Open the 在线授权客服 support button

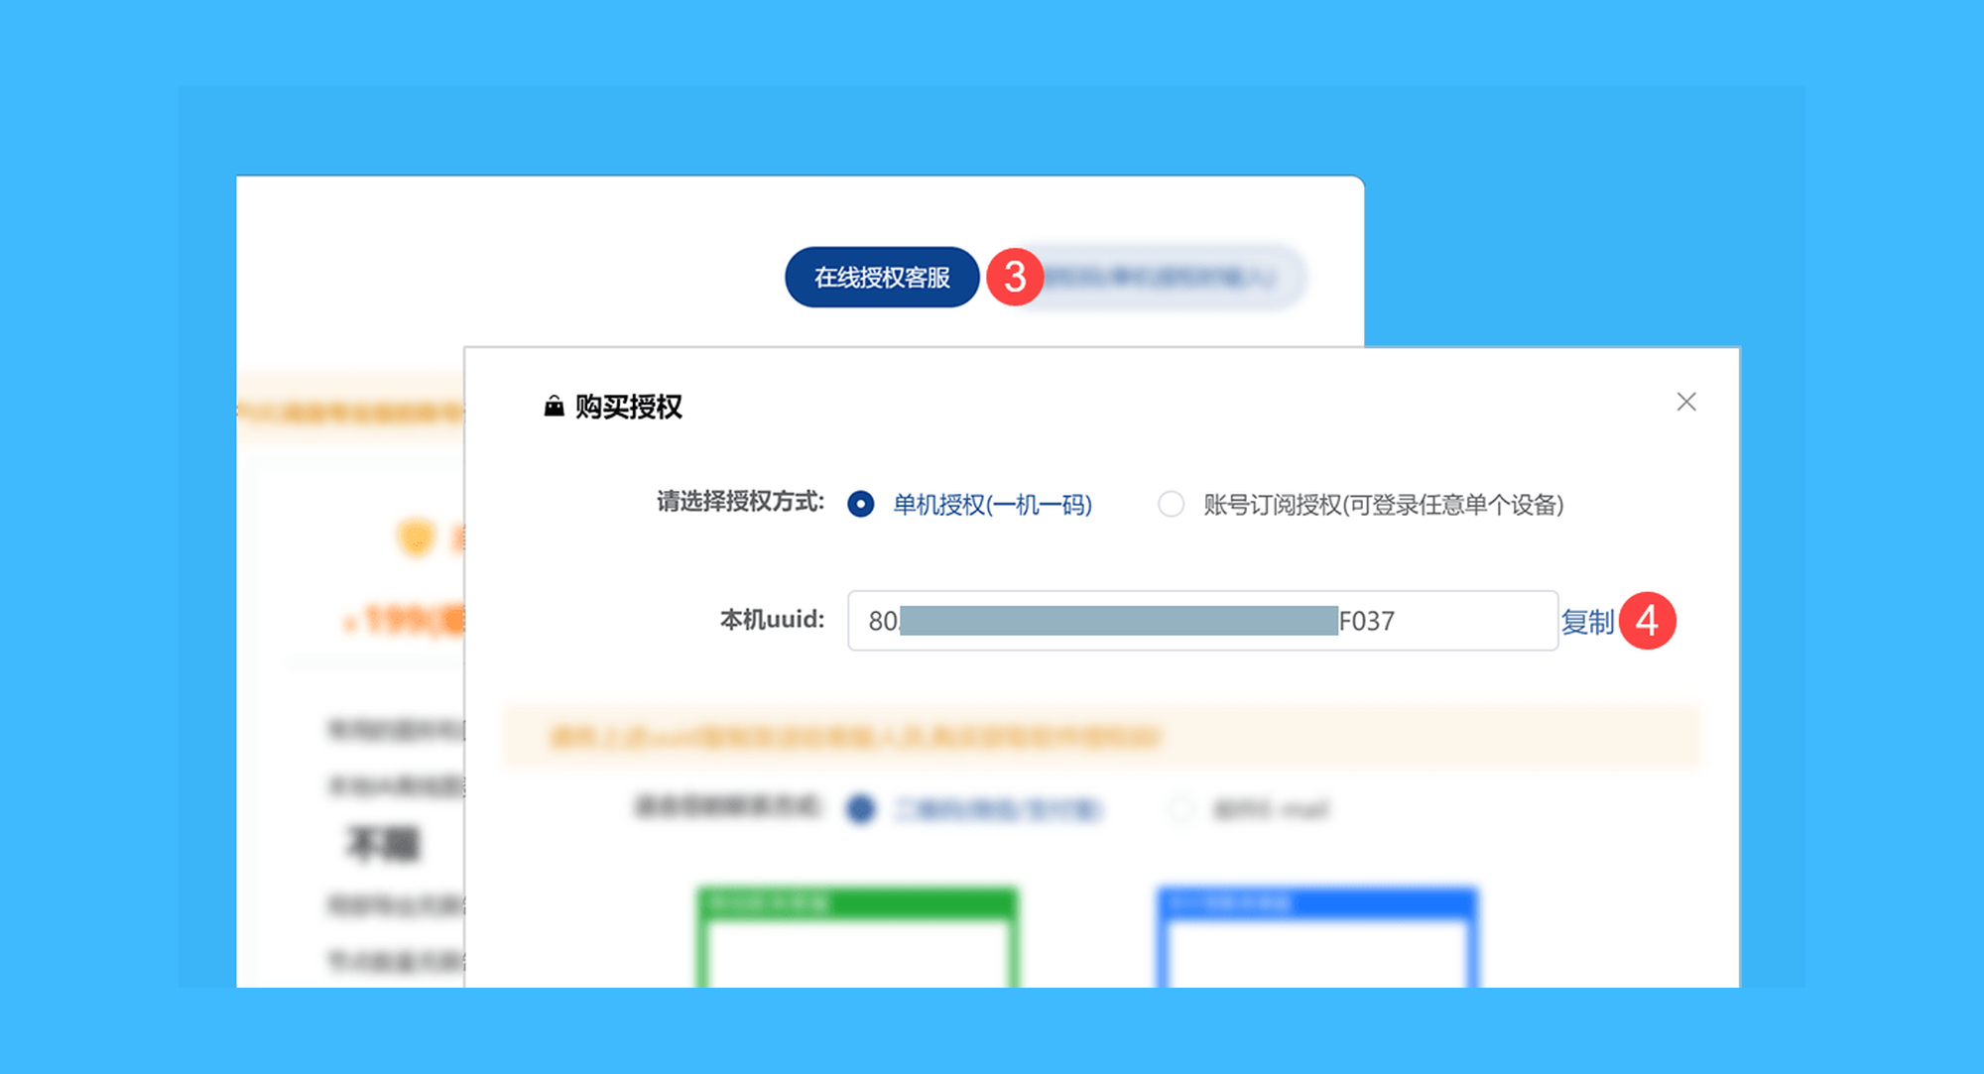point(882,278)
